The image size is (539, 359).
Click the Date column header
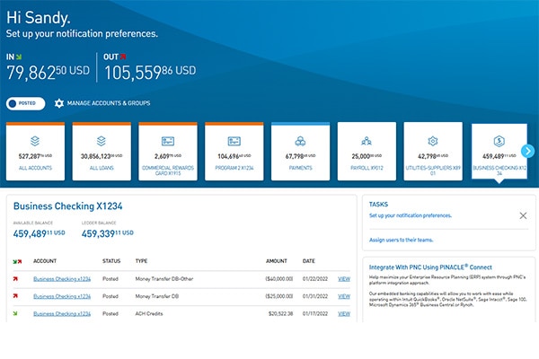pyautogui.click(x=309, y=261)
